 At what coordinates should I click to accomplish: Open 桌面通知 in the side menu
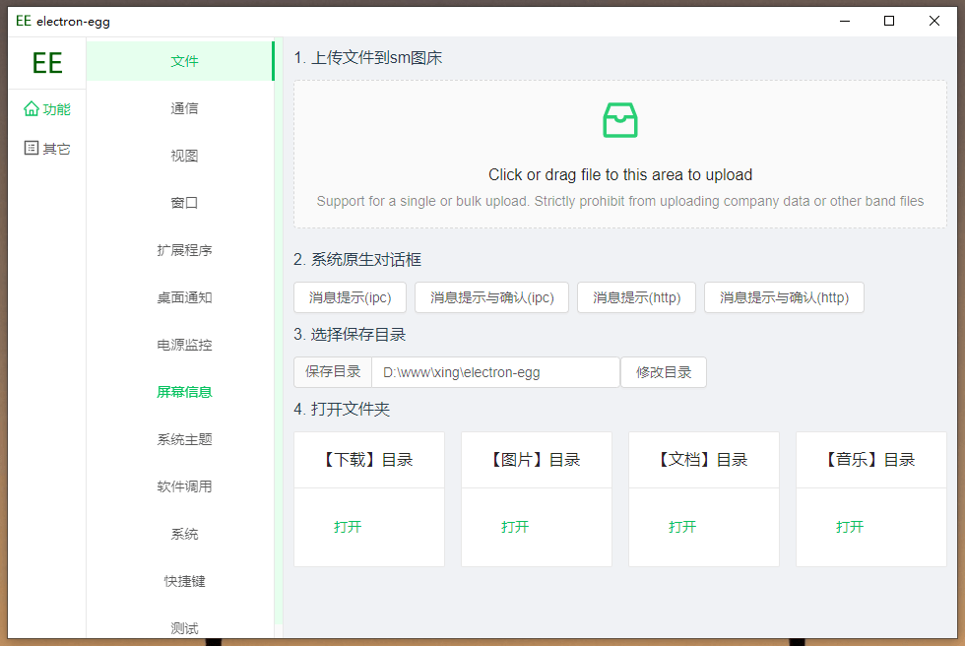click(x=184, y=297)
